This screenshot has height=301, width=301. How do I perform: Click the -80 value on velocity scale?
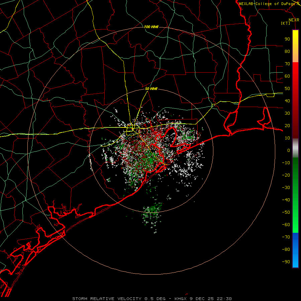point(286,249)
